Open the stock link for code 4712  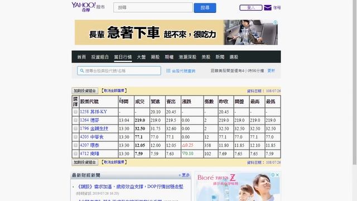coord(89,154)
